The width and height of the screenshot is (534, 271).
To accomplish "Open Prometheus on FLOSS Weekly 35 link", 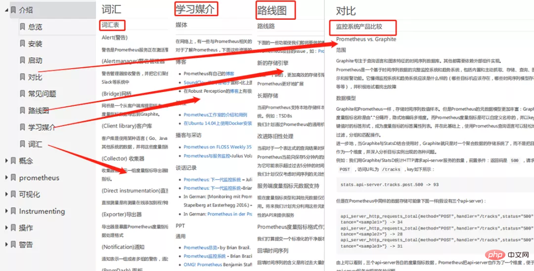I will tap(218, 147).
